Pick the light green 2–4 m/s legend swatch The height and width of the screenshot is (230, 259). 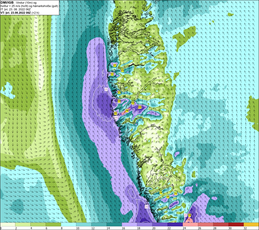click(23, 224)
